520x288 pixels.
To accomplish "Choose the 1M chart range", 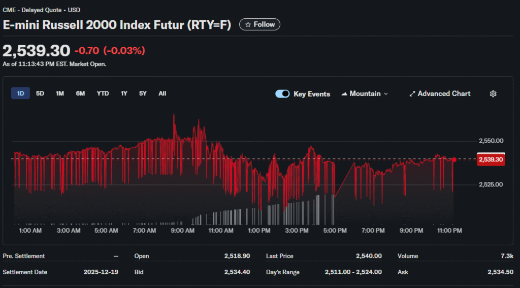I will pyautogui.click(x=60, y=93).
